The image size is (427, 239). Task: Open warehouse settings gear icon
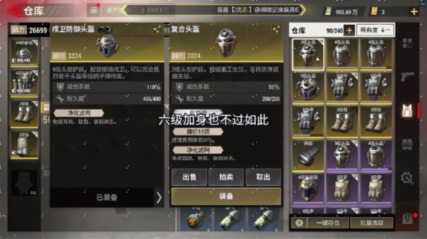299,222
